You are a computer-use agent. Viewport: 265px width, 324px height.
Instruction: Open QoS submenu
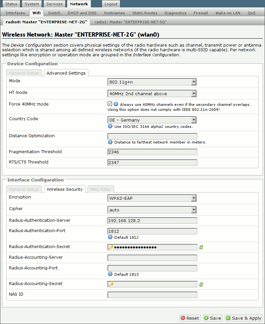(x=252, y=13)
